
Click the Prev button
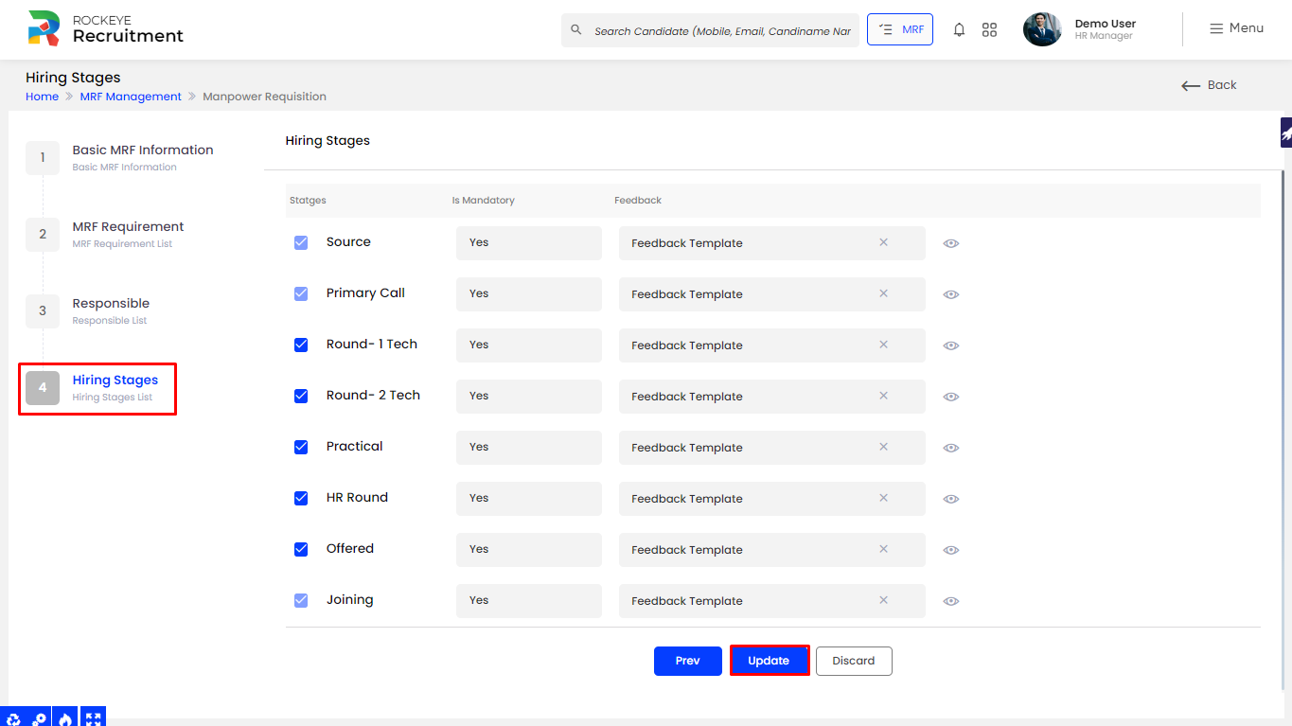click(x=688, y=661)
